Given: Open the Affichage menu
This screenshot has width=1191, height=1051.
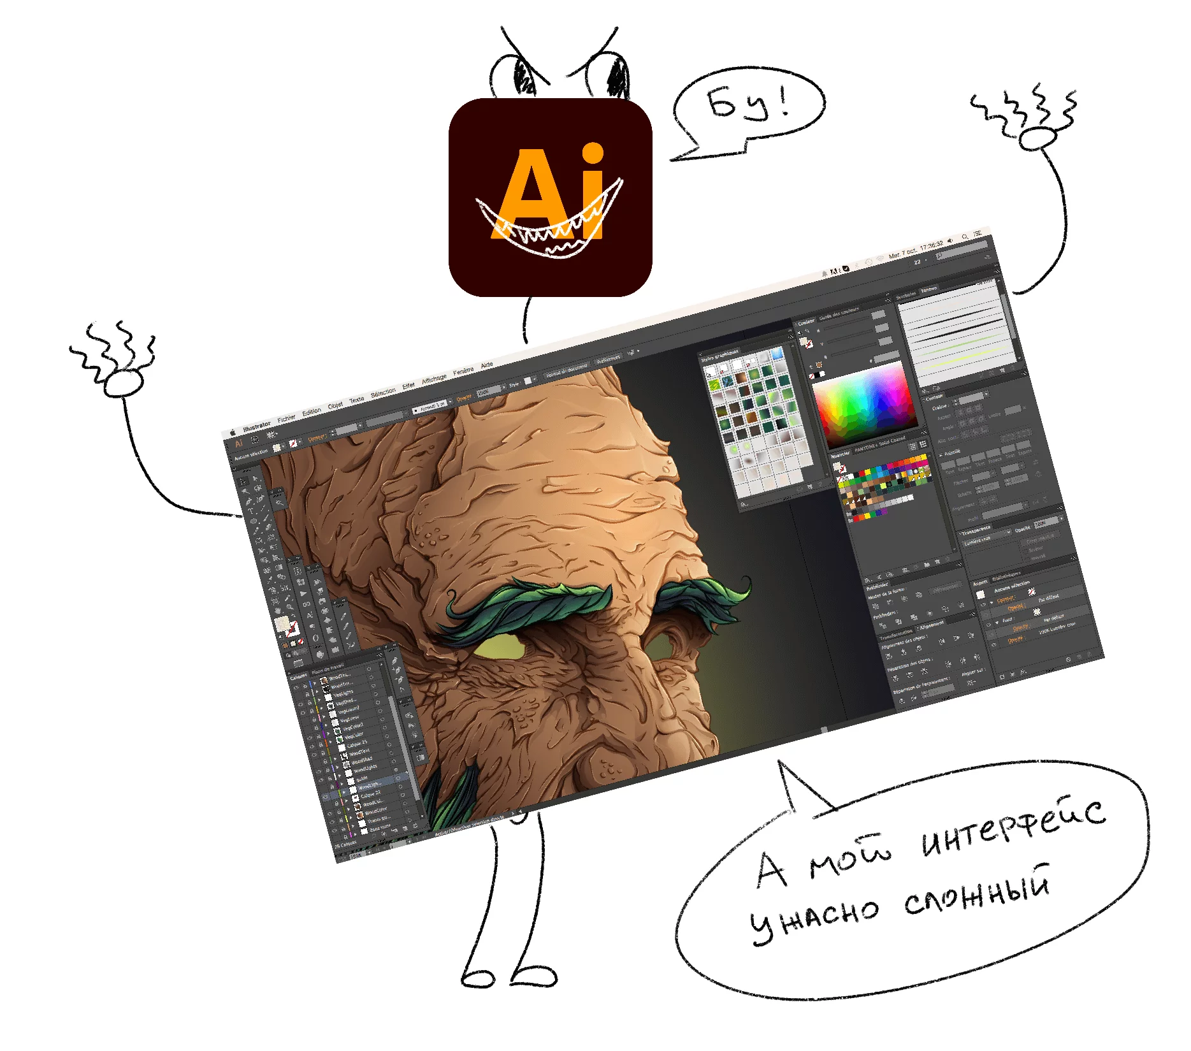Looking at the screenshot, I should pyautogui.click(x=434, y=379).
